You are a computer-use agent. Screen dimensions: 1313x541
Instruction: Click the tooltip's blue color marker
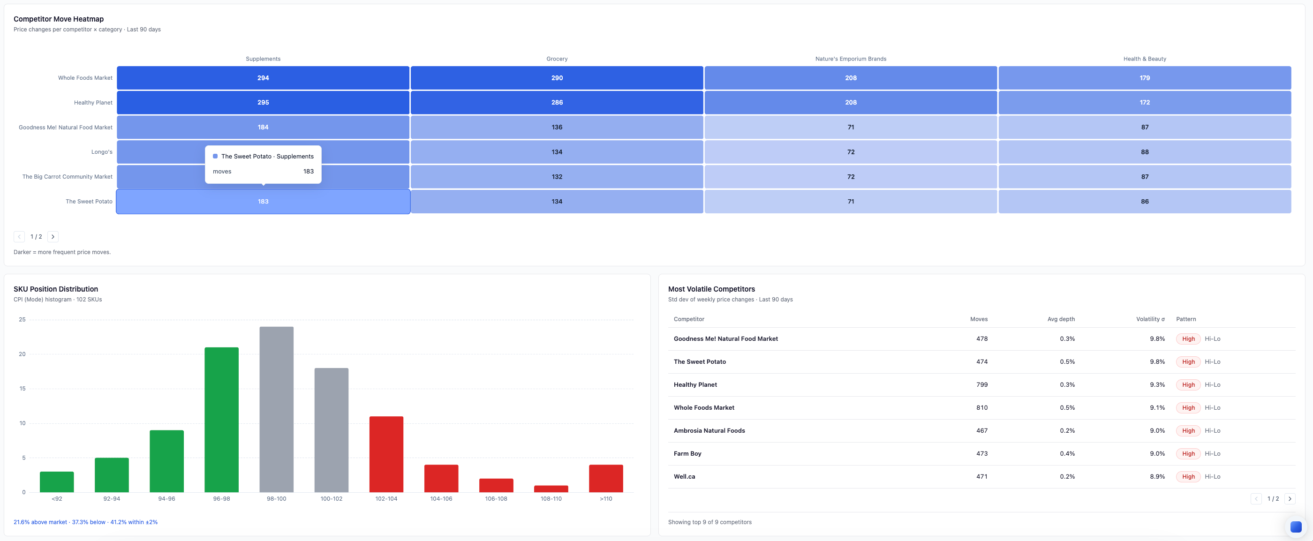tap(215, 157)
